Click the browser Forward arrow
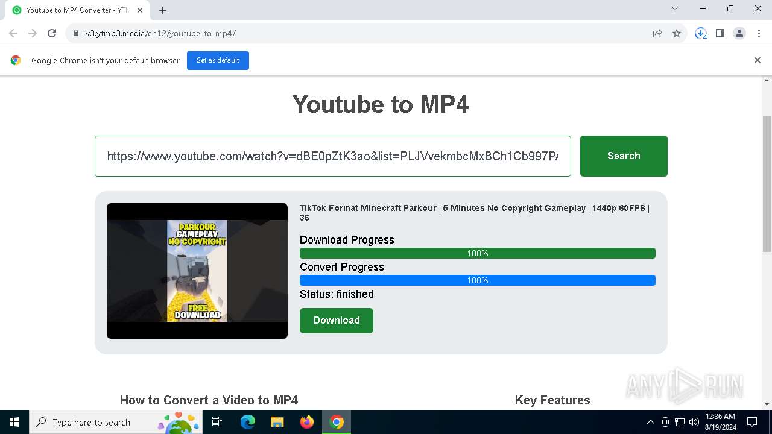Viewport: 772px width, 434px height. [33, 33]
